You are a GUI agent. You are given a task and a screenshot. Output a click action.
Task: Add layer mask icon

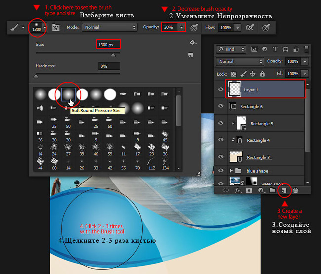[x=249, y=190]
